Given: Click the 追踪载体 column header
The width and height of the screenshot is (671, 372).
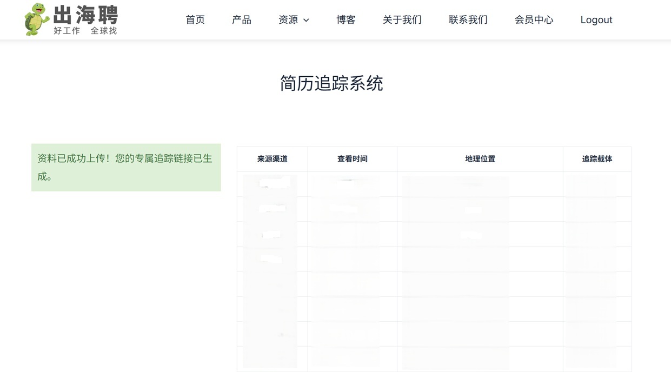Looking at the screenshot, I should 597,159.
